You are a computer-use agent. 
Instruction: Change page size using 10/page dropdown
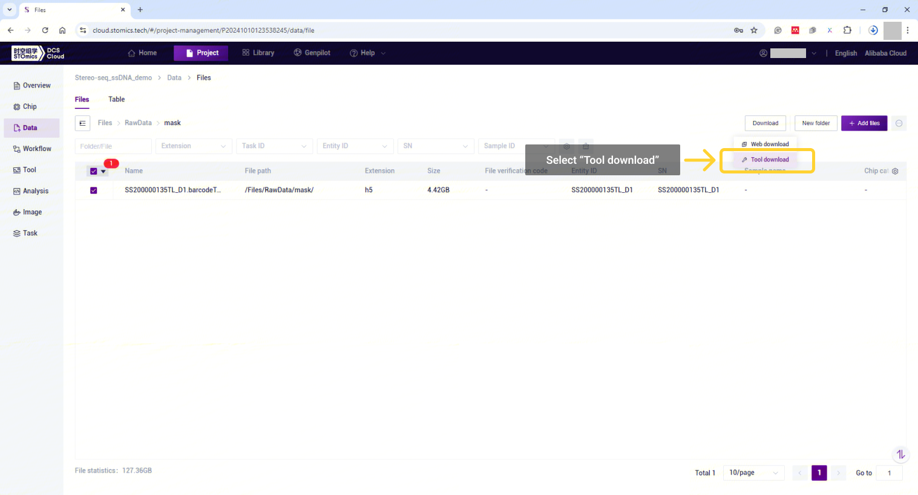click(753, 473)
